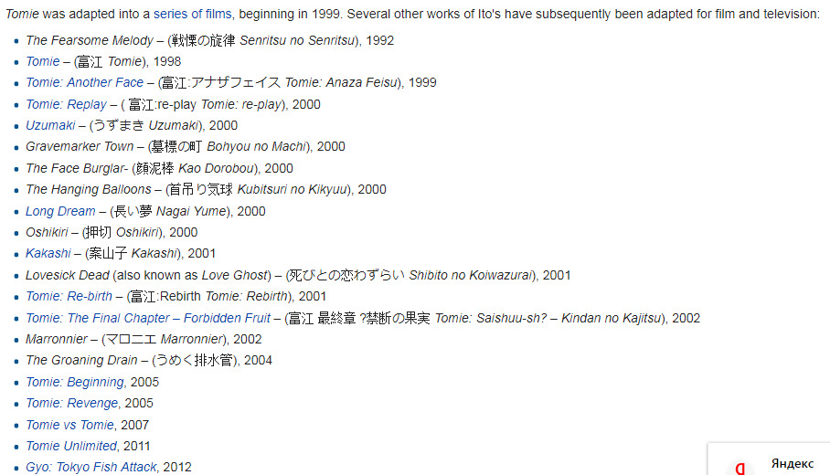The height and width of the screenshot is (475, 830).
Task: Open the "series of films" link
Action: tap(192, 15)
